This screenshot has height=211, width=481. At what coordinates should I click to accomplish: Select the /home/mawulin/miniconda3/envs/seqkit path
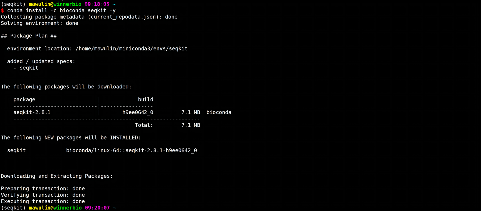[132, 49]
